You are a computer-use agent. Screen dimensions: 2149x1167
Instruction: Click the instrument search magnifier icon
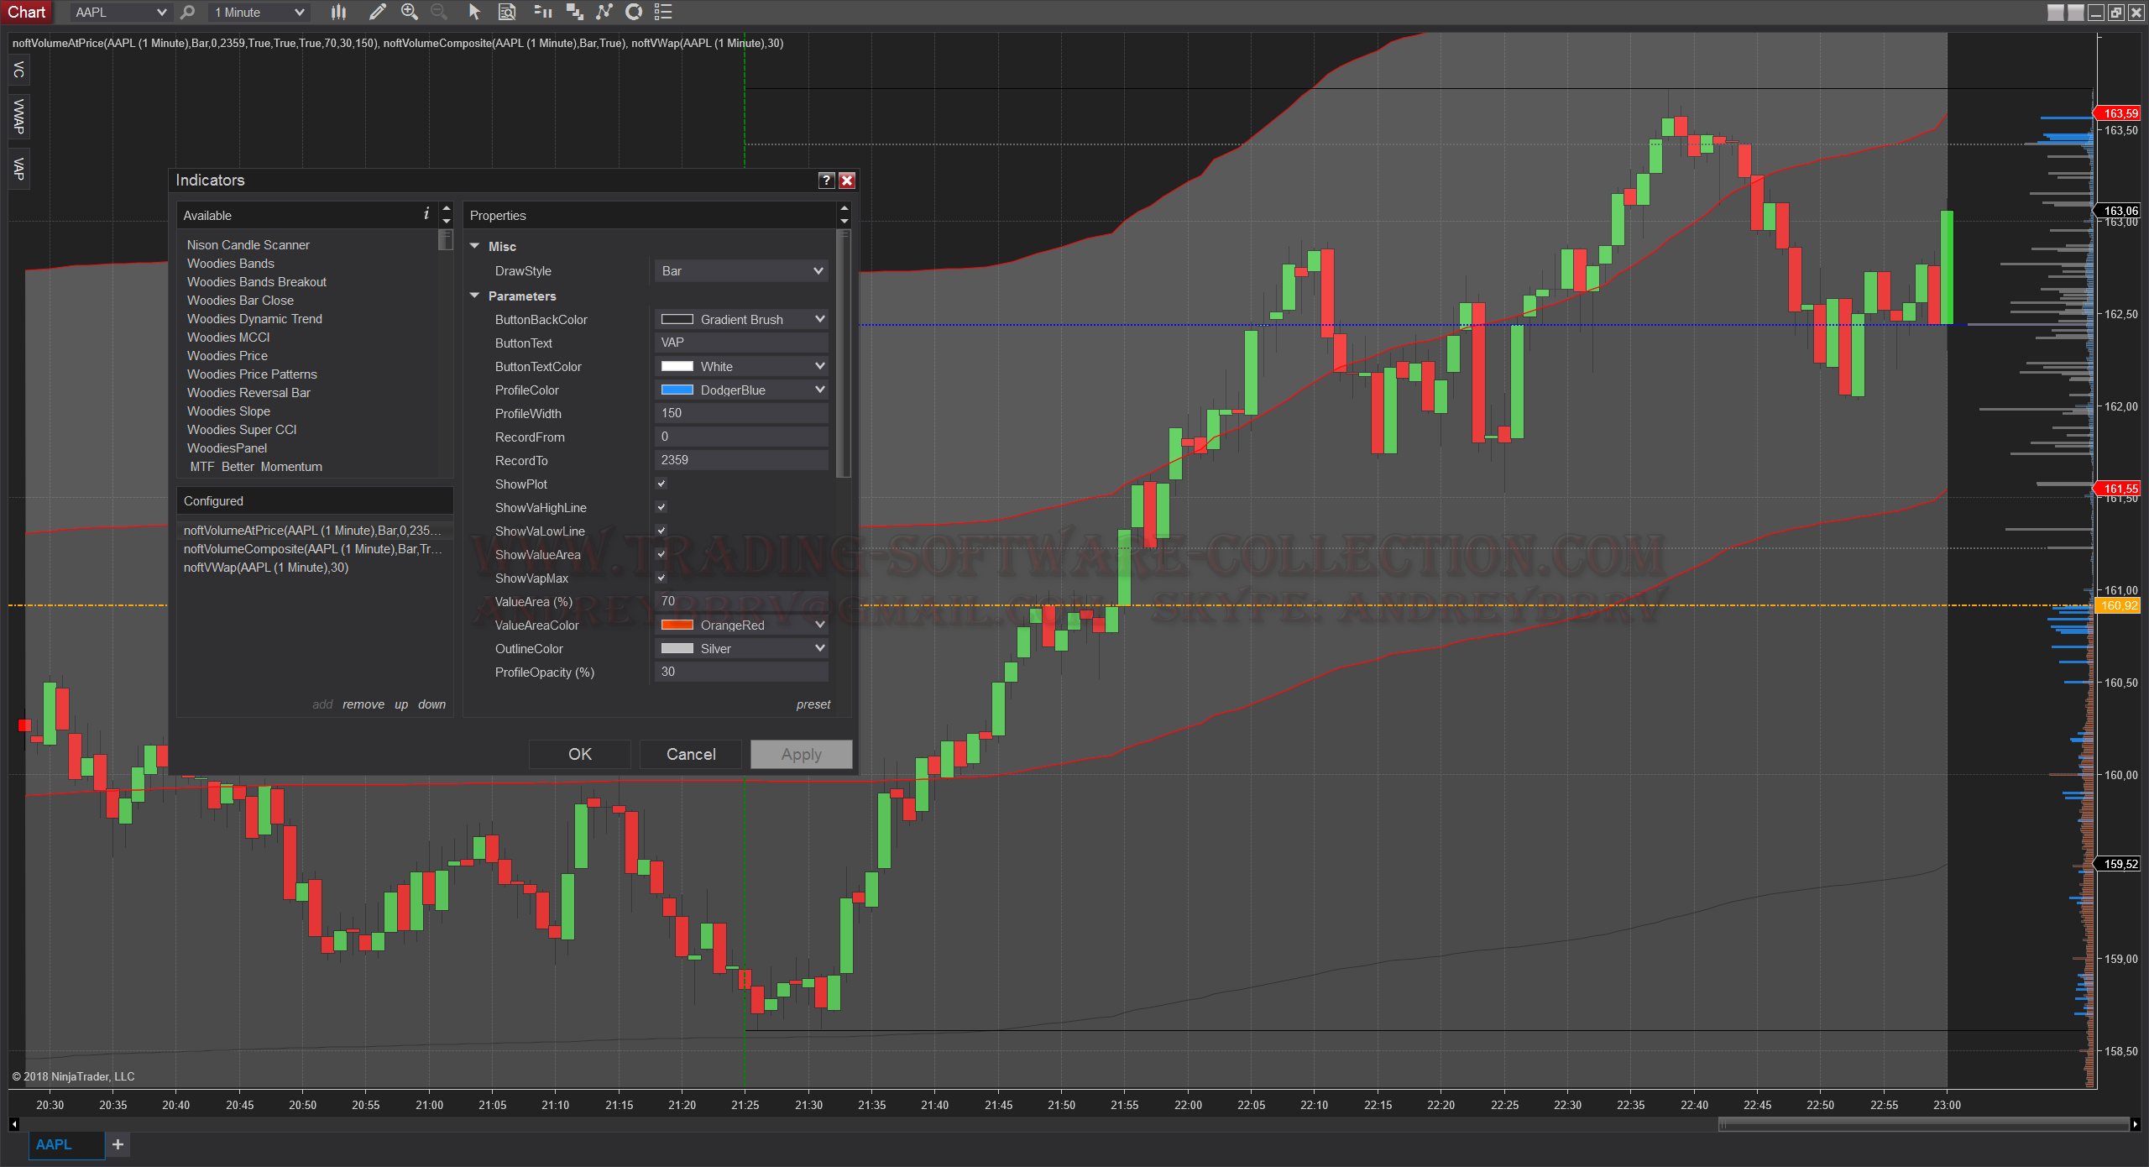point(188,12)
